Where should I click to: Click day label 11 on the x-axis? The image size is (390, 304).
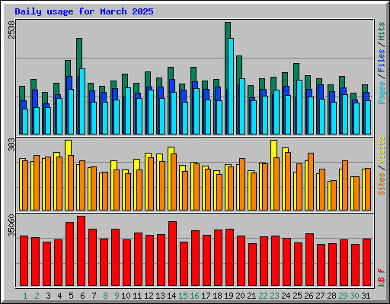(x=137, y=296)
